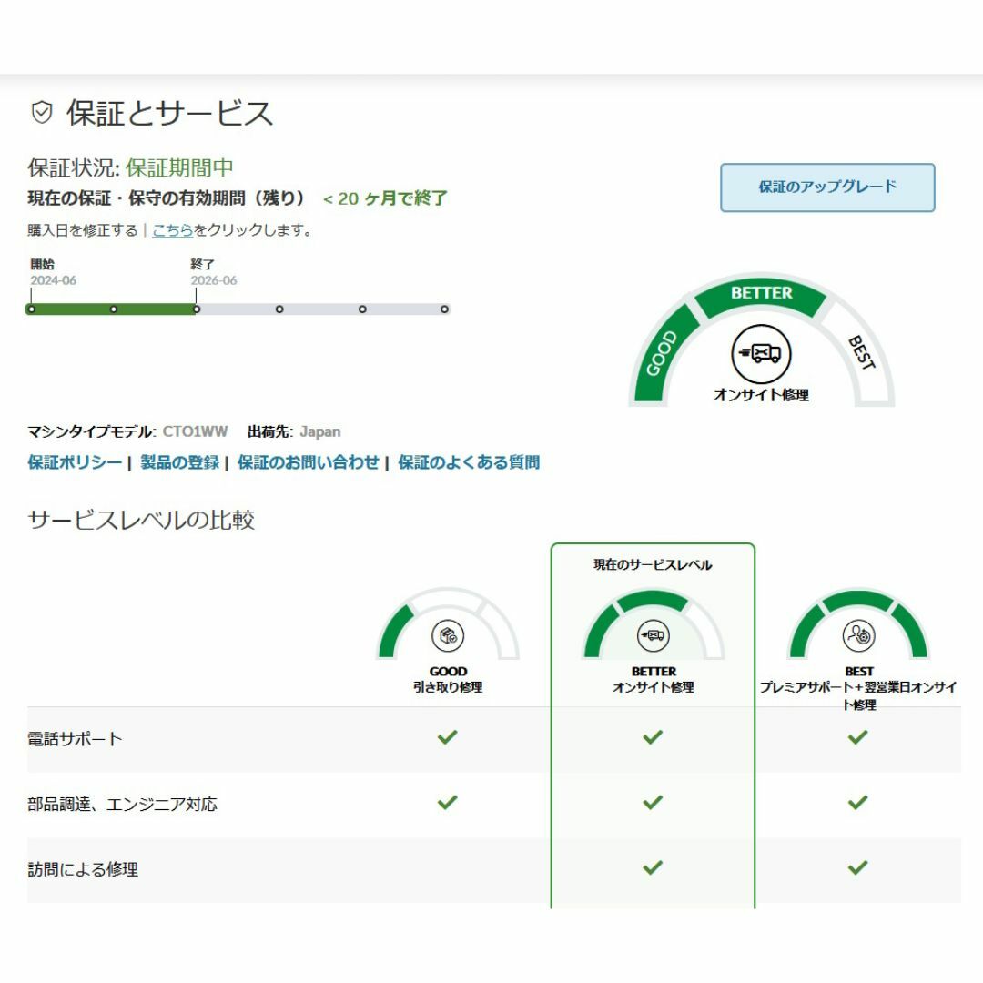983x983 pixels.
Task: Click the shield icon beside 保証とサービス
Action: (42, 113)
